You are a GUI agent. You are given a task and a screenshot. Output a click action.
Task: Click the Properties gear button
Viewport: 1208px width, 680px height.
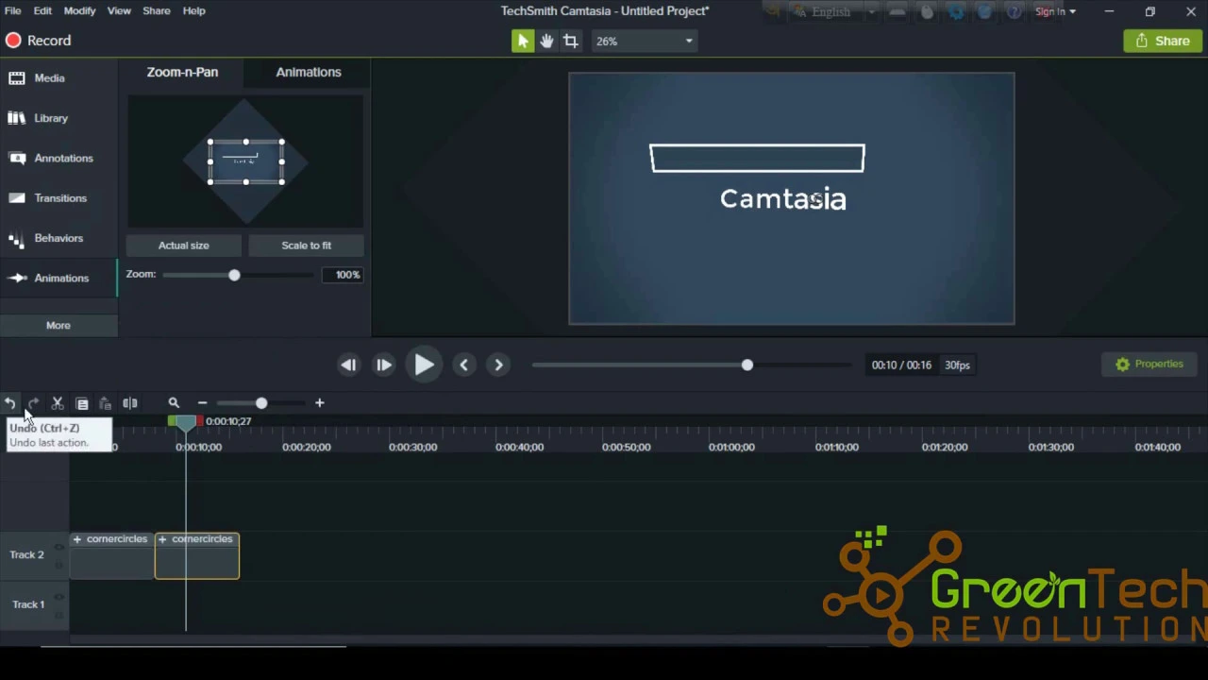coord(1149,365)
